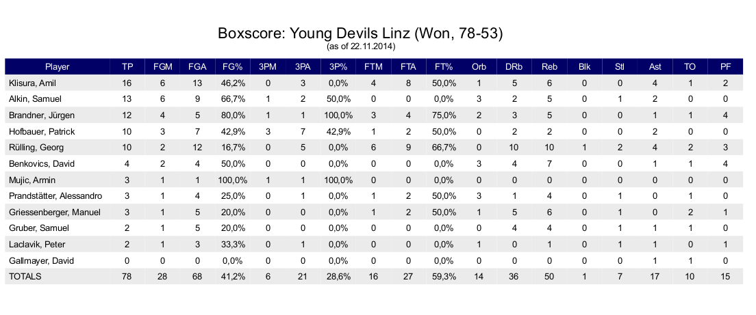Viewport: 756px width, 315px height.
Task: Click the Ast column header
Action: [655, 67]
